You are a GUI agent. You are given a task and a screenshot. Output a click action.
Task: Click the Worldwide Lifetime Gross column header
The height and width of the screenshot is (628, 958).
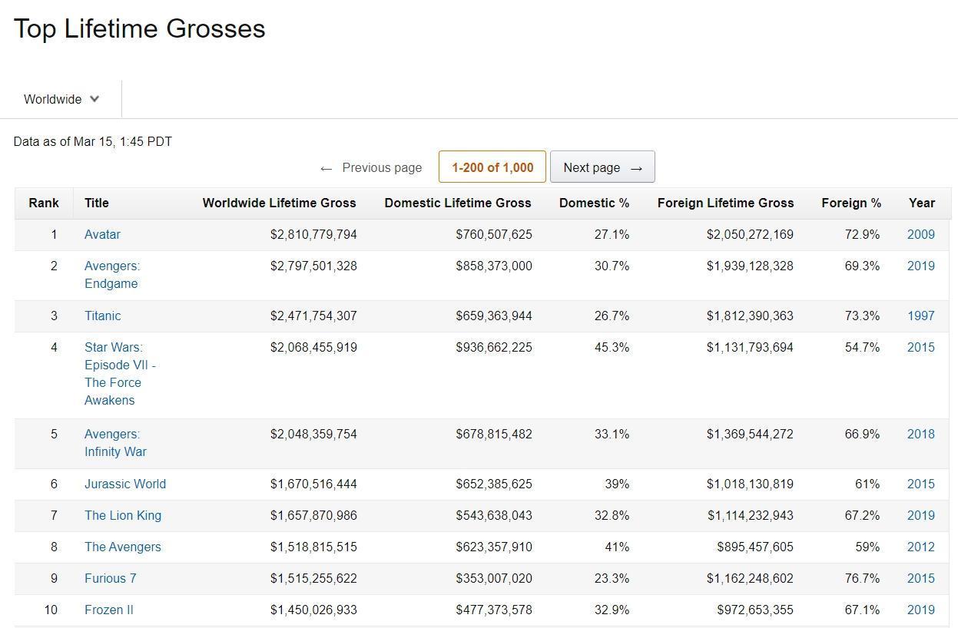[279, 203]
